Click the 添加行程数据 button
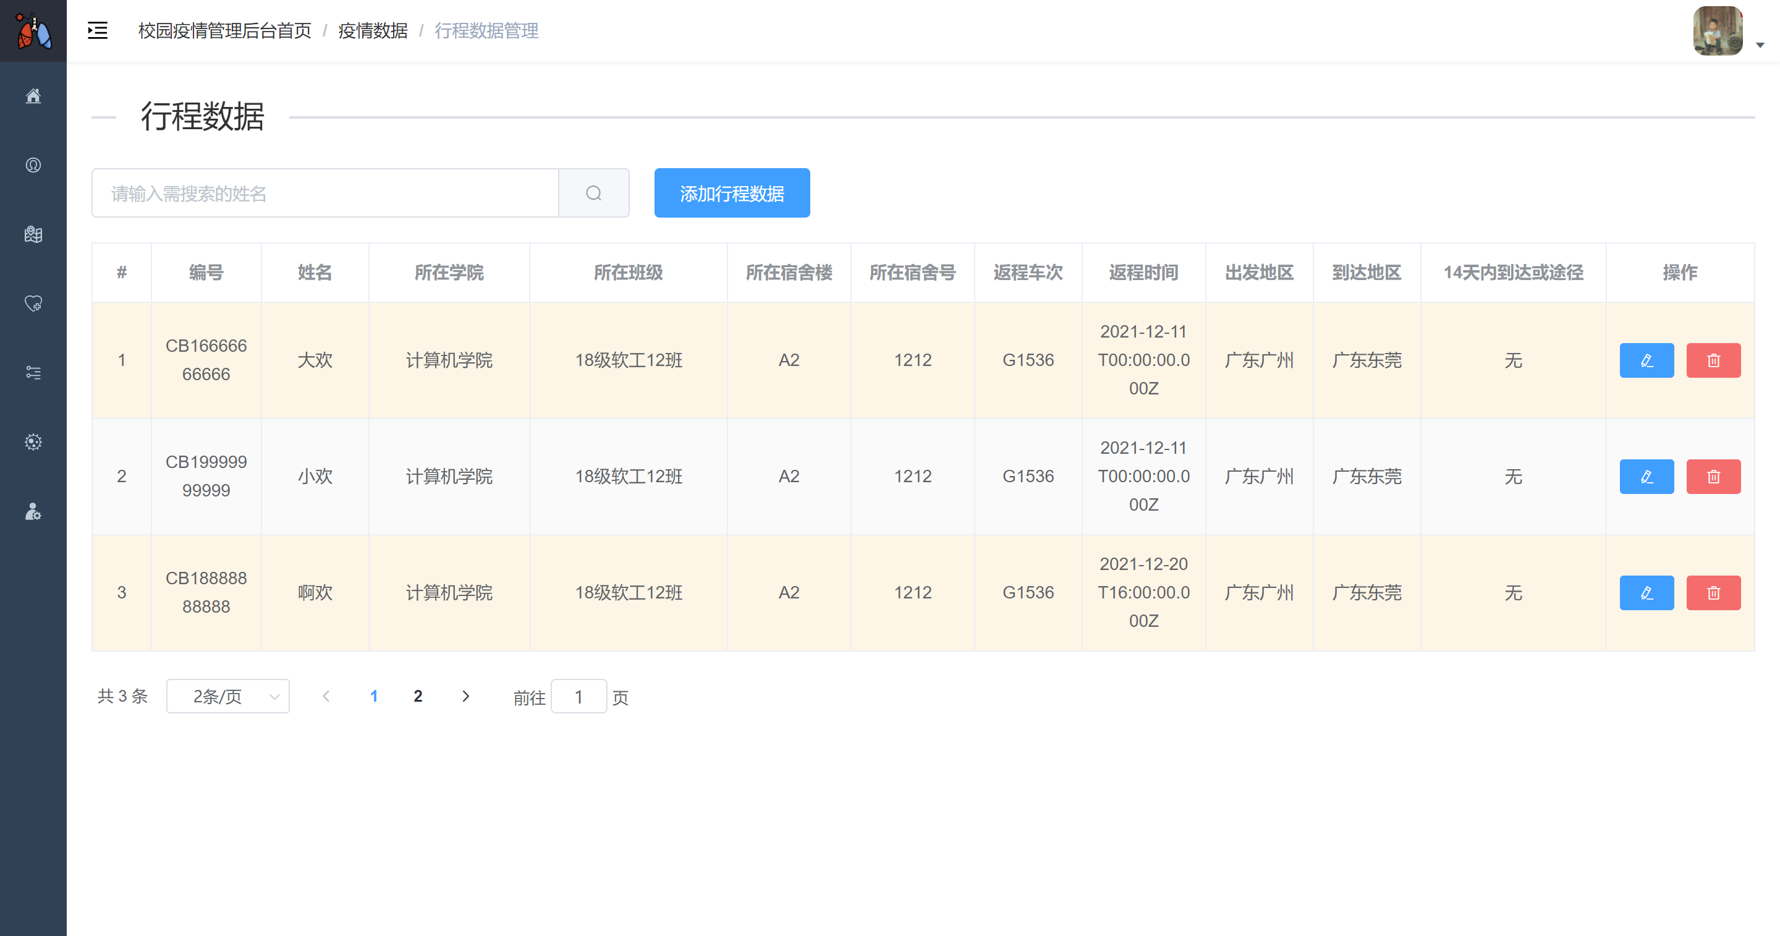 (x=731, y=193)
